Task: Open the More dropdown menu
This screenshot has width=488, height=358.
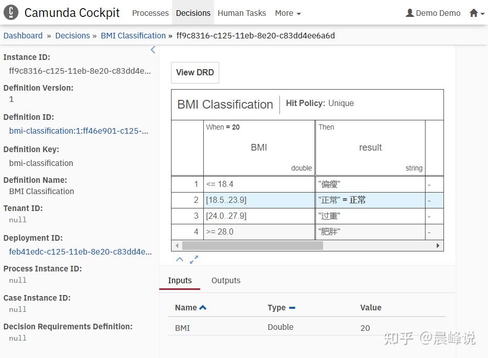Action: click(287, 13)
